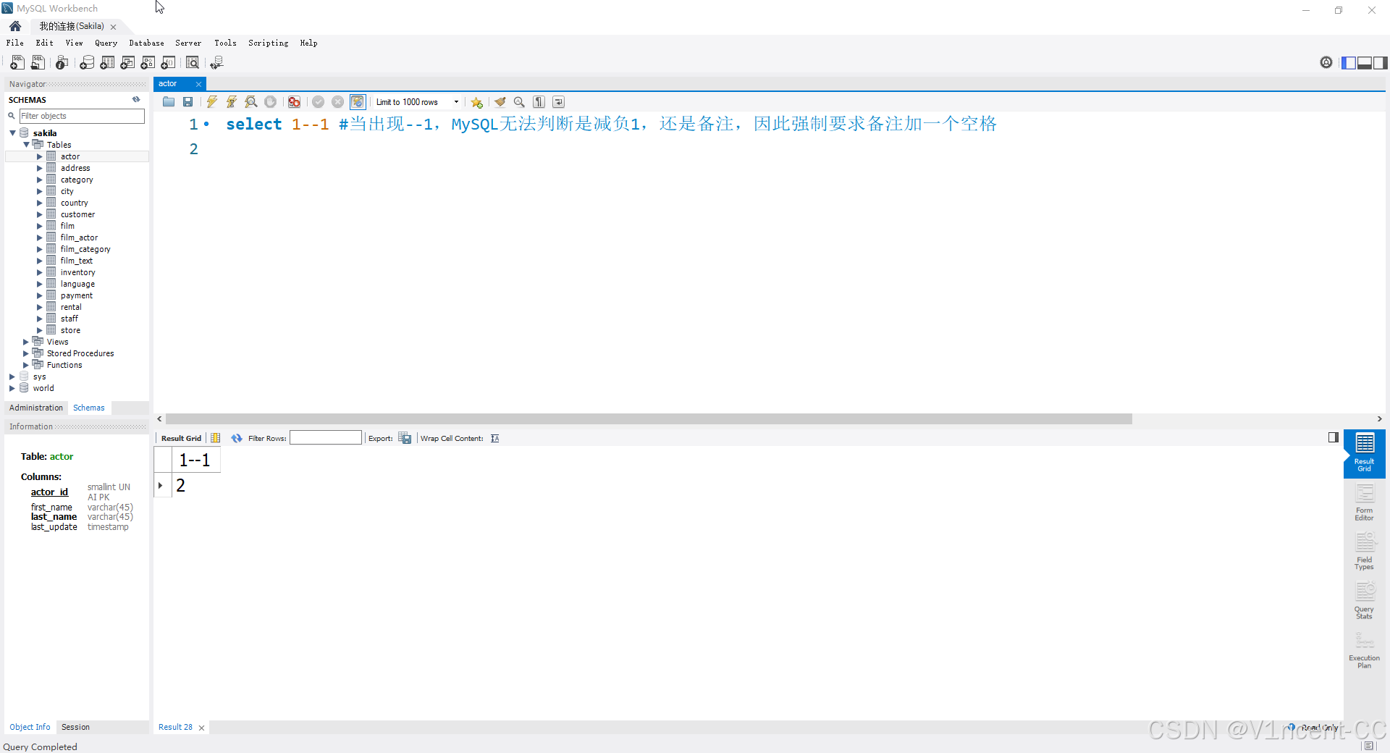
Task: Export recordset to external file icon
Action: click(x=405, y=438)
